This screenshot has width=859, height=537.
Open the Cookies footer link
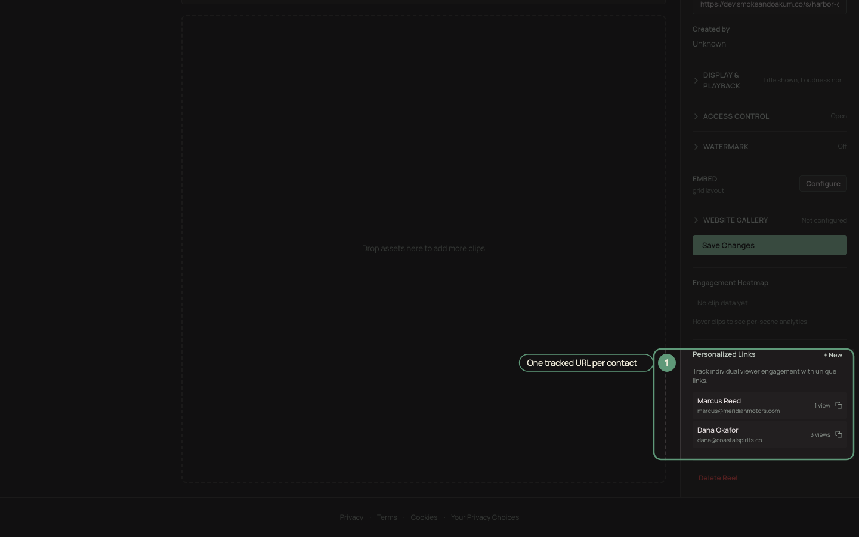pos(424,517)
